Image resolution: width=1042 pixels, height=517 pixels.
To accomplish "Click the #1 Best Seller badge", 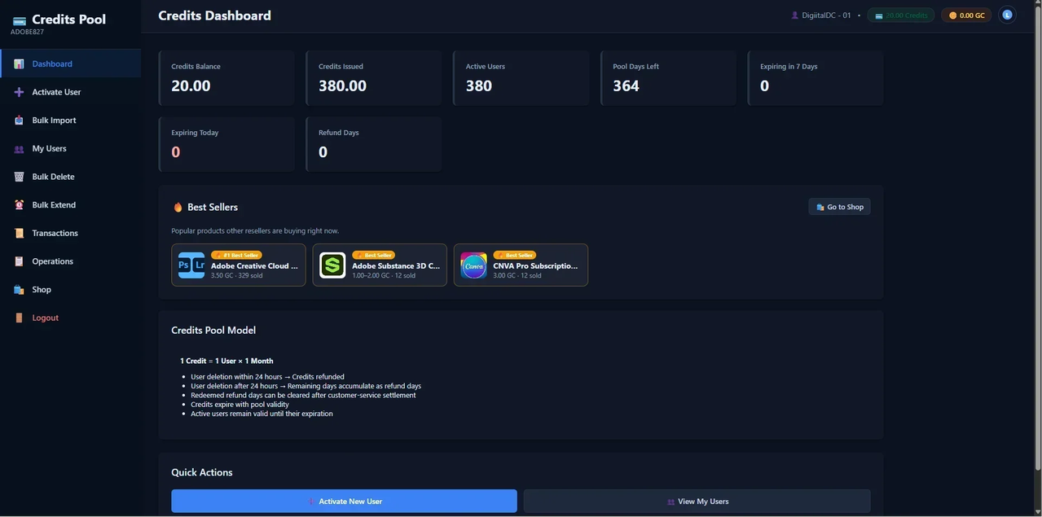I will 236,255.
